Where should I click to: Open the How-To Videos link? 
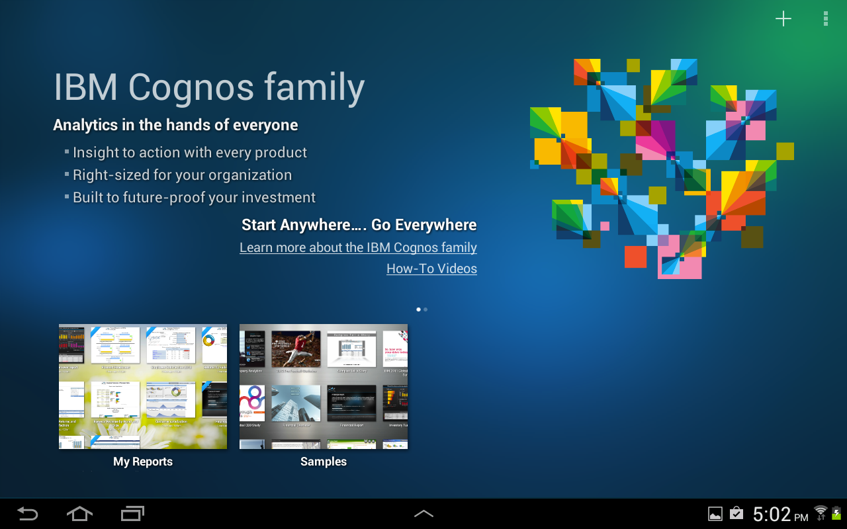coord(431,268)
